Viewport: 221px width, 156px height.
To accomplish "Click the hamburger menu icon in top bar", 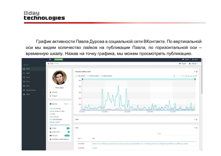I will click(50, 59).
